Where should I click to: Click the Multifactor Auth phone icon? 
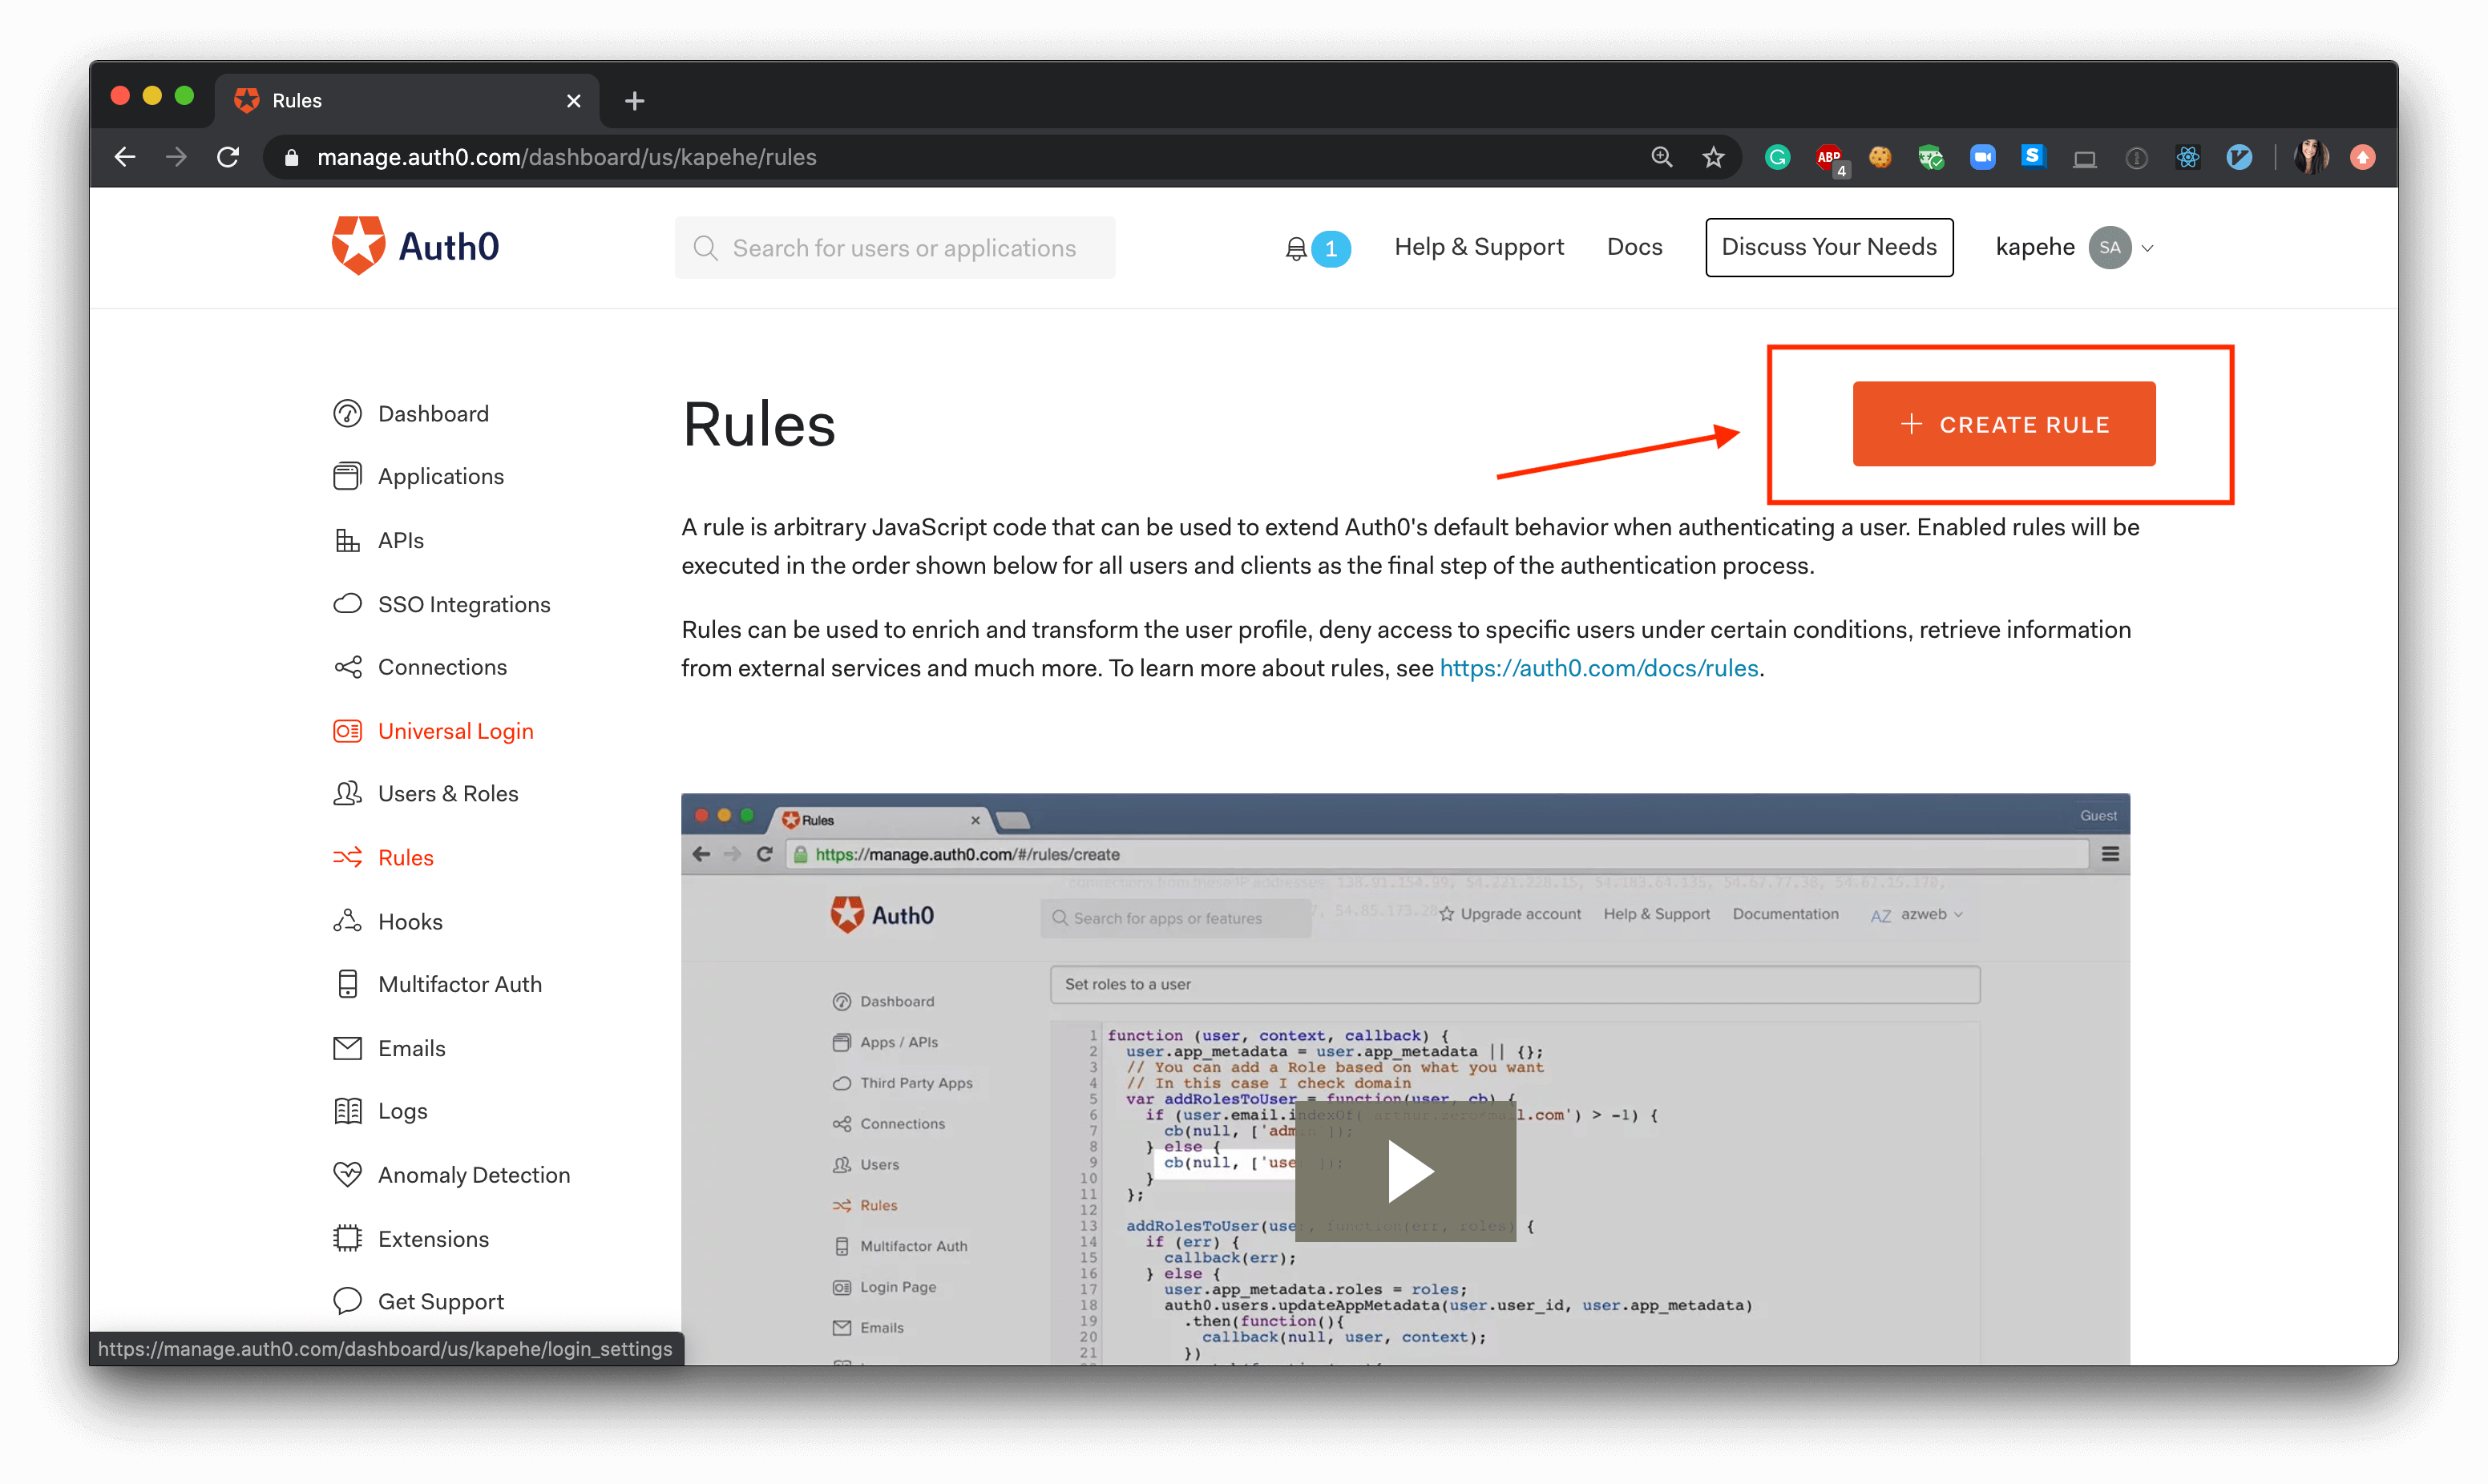tap(347, 984)
